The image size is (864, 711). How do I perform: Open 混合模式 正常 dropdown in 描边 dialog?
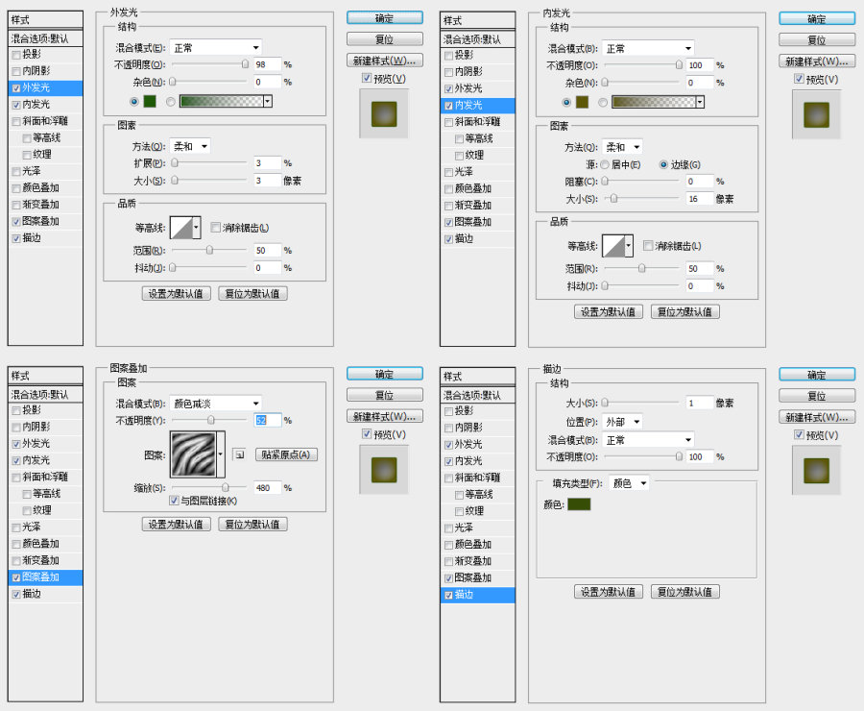(648, 440)
